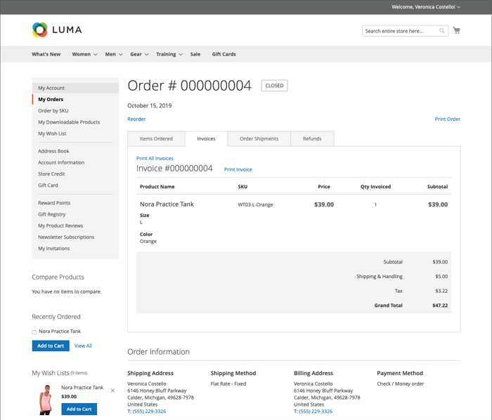Expand the Gear menu chevron
The image size is (492, 420).
tap(146, 55)
